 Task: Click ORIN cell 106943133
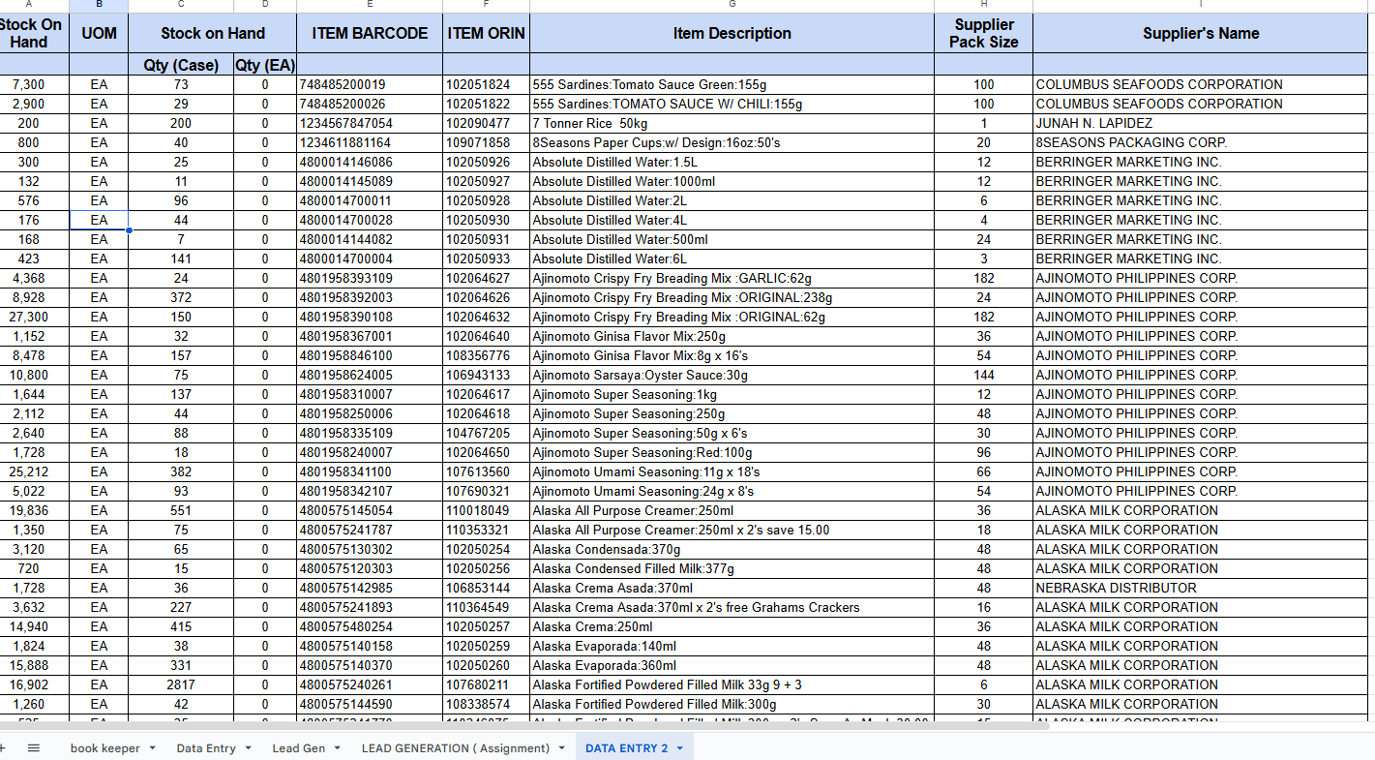click(486, 375)
